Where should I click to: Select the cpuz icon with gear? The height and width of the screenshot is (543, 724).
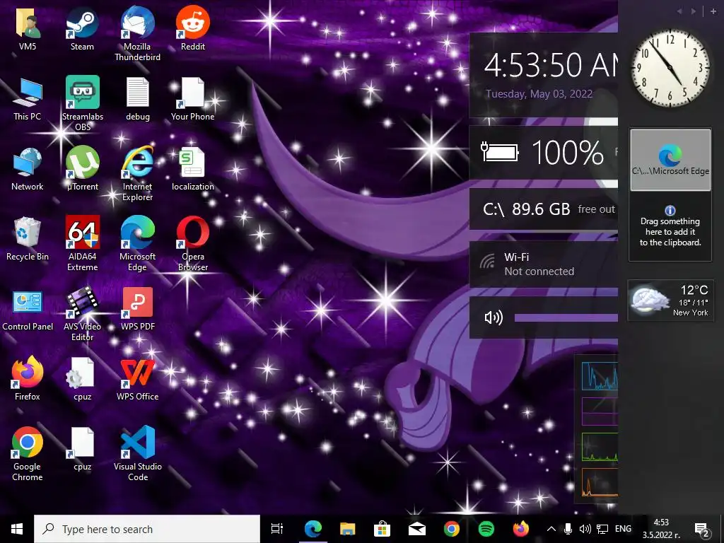82,379
